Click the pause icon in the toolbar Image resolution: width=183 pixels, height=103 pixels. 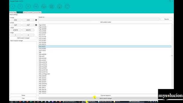point(20,6)
